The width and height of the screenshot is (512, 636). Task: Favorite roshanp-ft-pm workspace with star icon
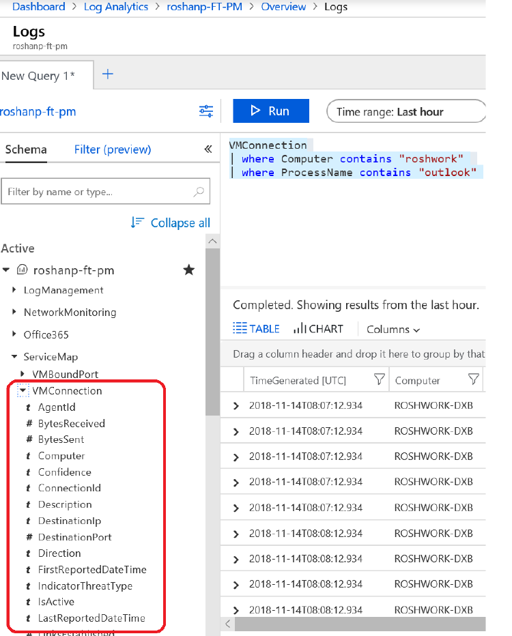pyautogui.click(x=188, y=270)
